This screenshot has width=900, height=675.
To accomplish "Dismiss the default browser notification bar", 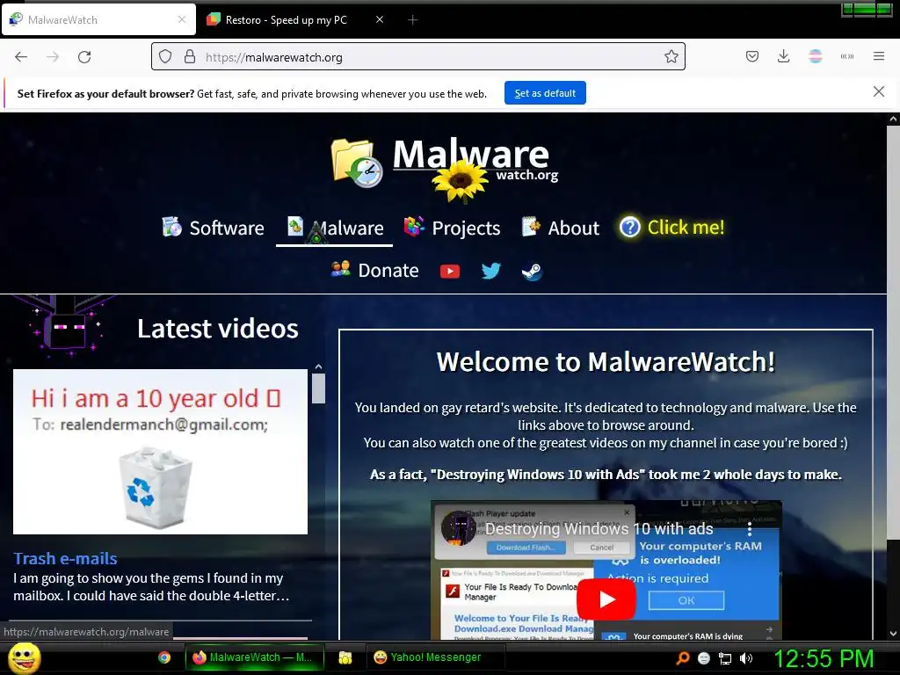I will (x=879, y=91).
